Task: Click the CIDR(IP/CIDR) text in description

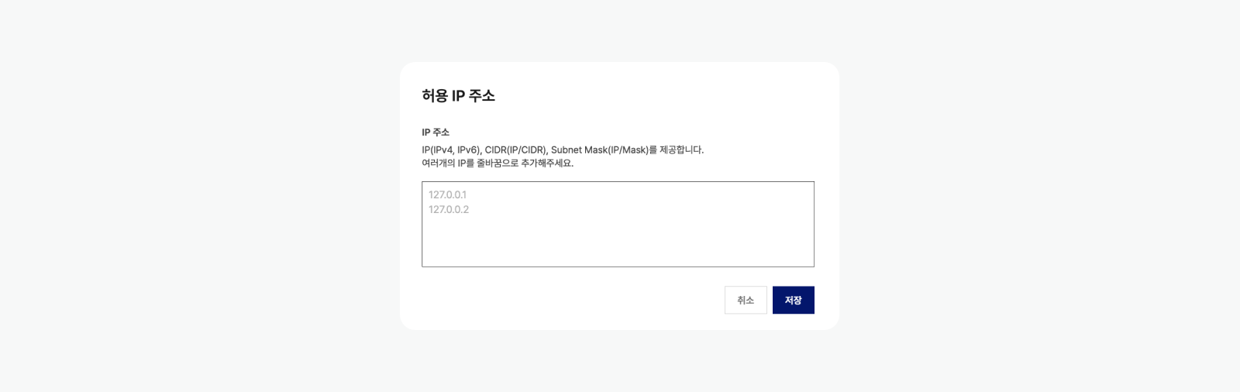Action: click(515, 150)
